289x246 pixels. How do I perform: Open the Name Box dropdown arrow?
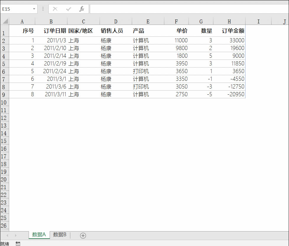click(34, 9)
